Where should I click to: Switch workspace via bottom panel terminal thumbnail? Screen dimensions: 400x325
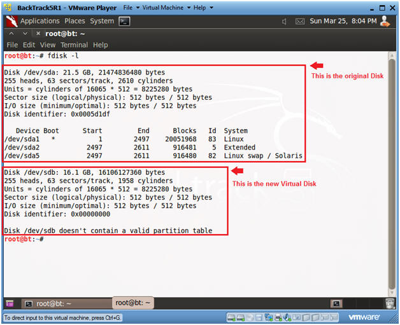(x=336, y=303)
